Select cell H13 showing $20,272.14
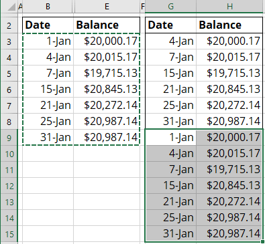Image resolution: width=265 pixels, height=244 pixels. click(229, 202)
